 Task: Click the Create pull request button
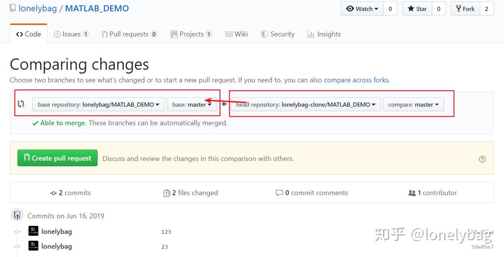pos(57,158)
